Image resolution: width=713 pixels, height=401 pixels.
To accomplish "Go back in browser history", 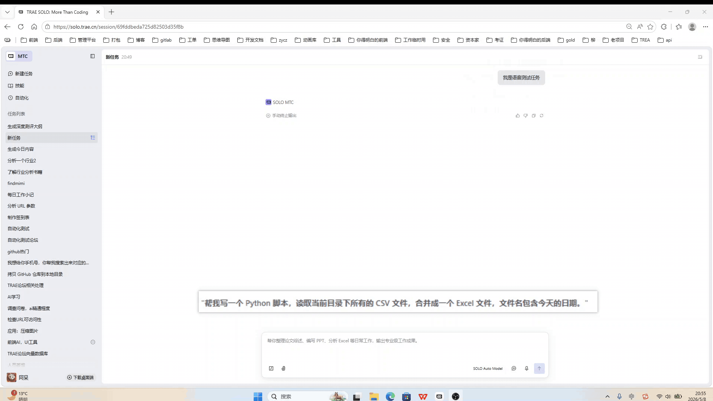I will tap(7, 27).
